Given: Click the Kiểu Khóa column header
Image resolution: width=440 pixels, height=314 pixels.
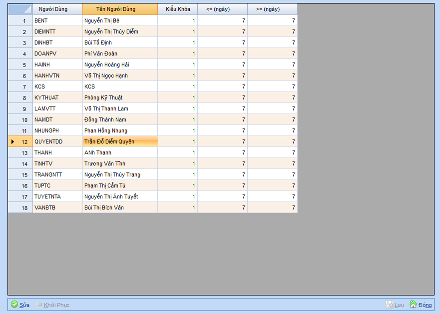Looking at the screenshot, I should (177, 9).
